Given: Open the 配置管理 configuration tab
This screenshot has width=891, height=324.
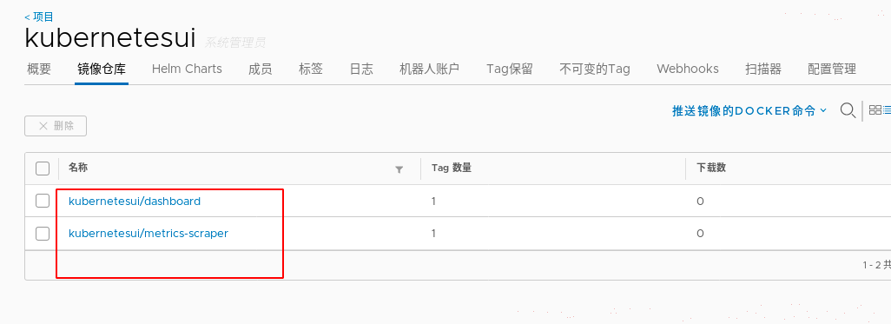Looking at the screenshot, I should pyautogui.click(x=831, y=69).
